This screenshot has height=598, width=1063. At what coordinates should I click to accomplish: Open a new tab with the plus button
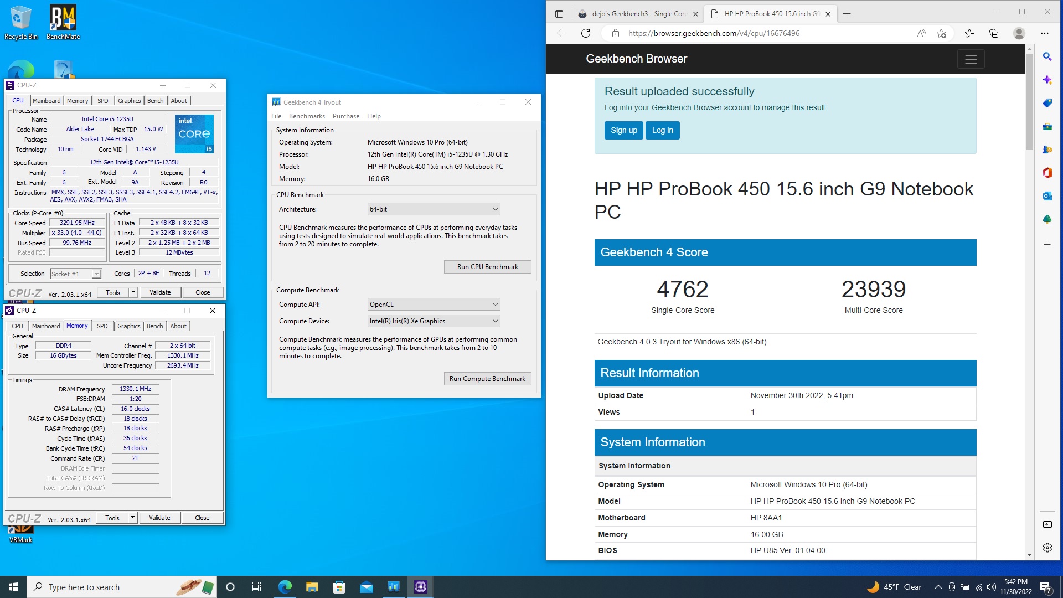coord(847,14)
